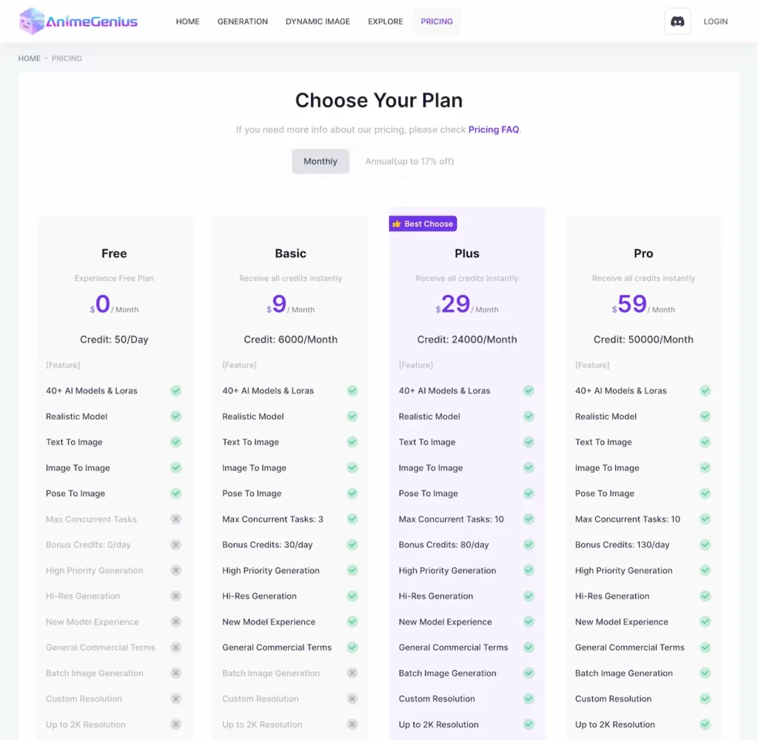This screenshot has width=758, height=740.
Task: Select the Monthly billing option
Action: tap(320, 161)
